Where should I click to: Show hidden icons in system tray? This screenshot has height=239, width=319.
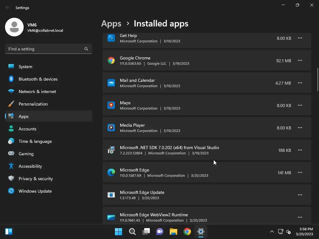[x=272, y=232]
